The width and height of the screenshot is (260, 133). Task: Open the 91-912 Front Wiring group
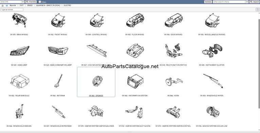coord(58,21)
